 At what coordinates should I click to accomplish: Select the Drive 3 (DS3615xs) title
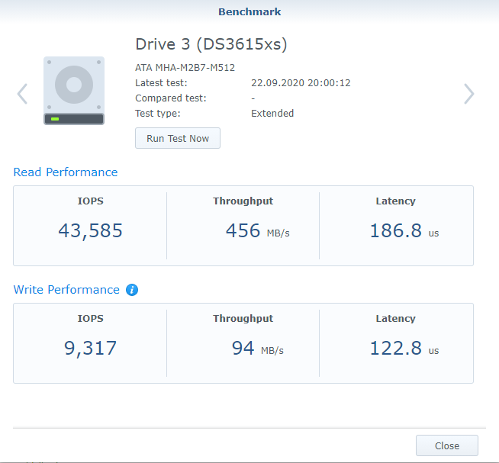coord(211,44)
